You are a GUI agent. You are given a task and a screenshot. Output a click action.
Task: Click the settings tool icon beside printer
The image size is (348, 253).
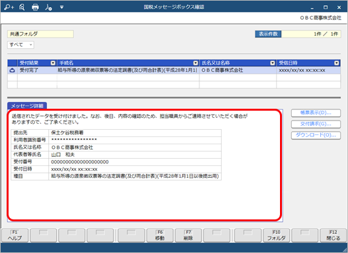(x=48, y=7)
